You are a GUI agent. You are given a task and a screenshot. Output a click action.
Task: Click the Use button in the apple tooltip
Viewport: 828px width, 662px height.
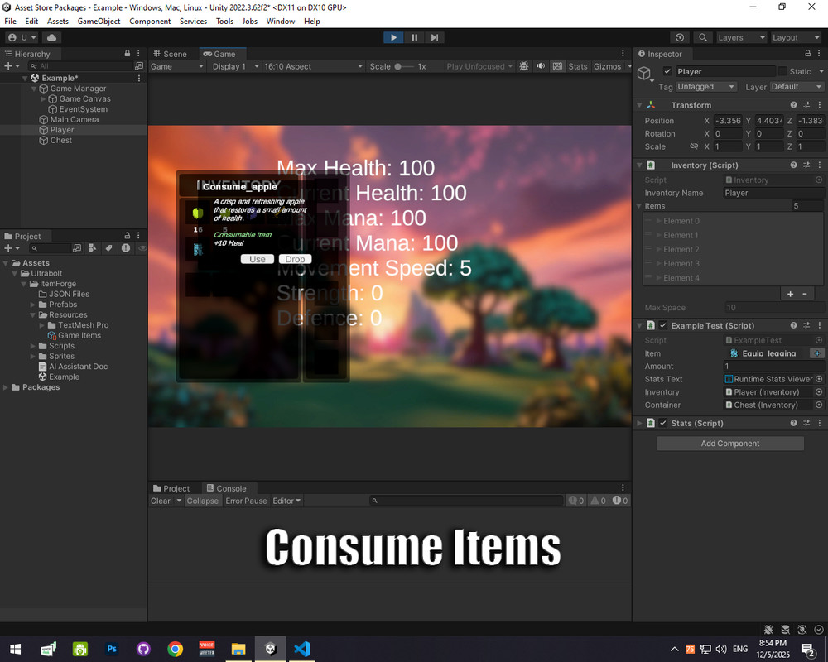pyautogui.click(x=257, y=258)
